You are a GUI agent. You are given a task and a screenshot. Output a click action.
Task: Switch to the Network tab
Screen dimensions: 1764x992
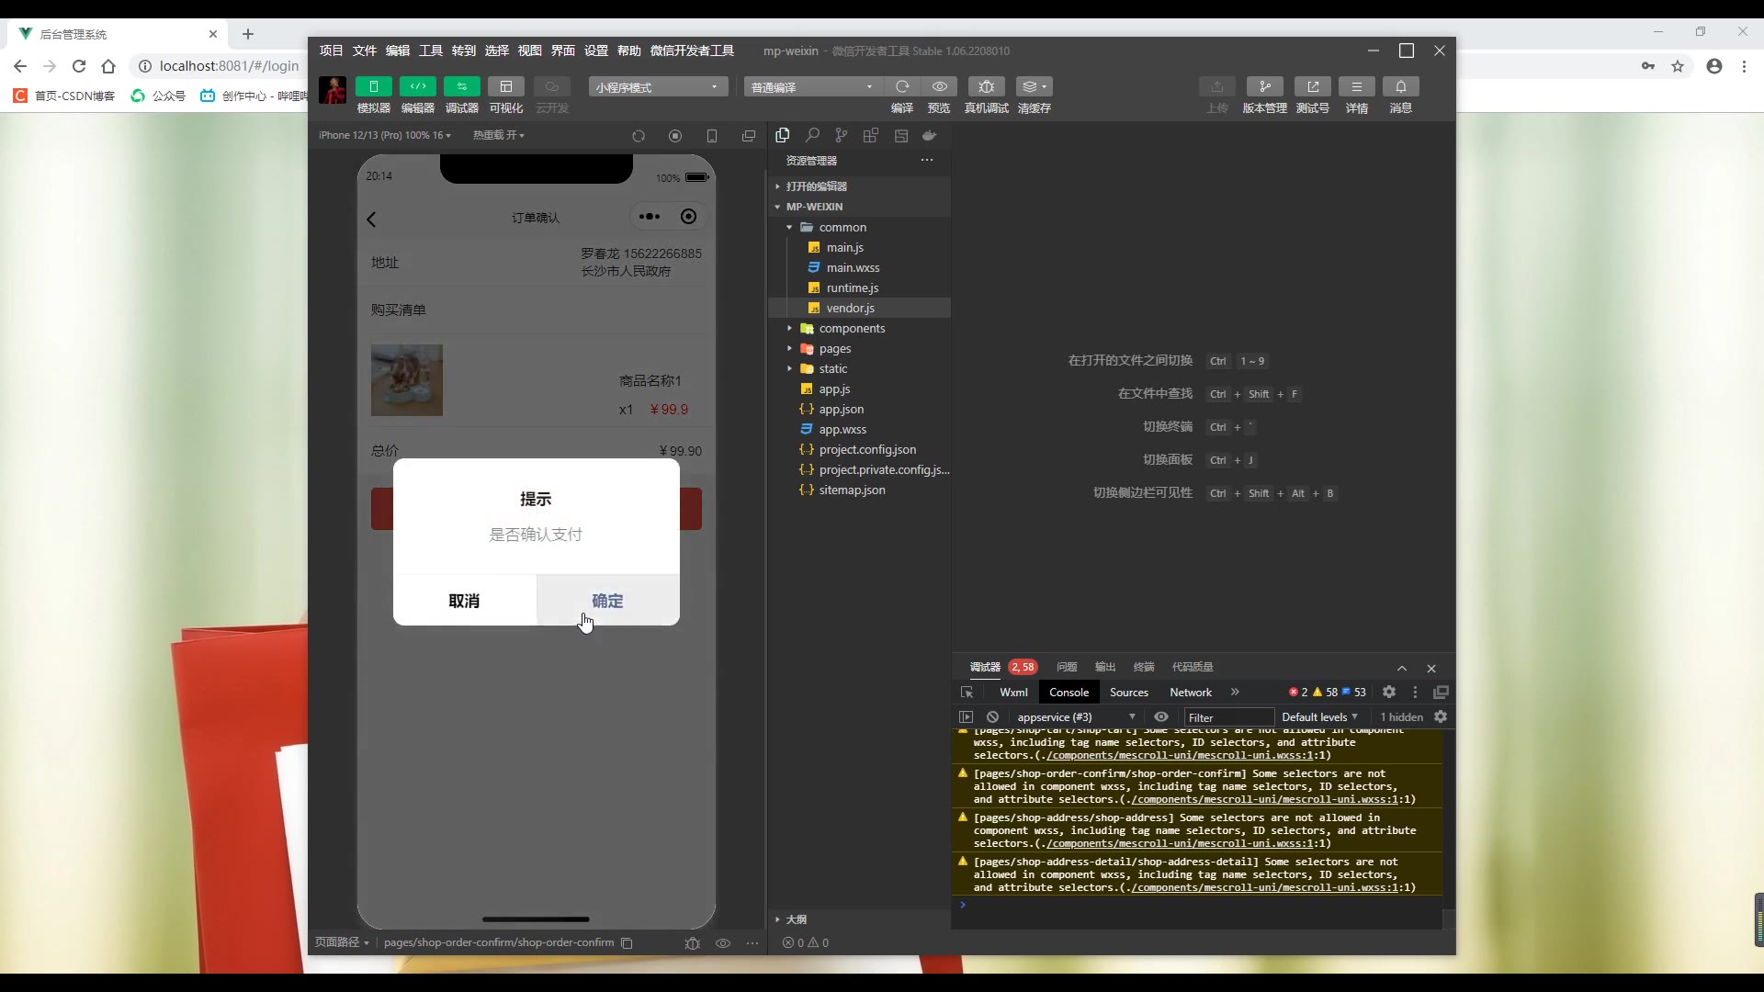1191,693
